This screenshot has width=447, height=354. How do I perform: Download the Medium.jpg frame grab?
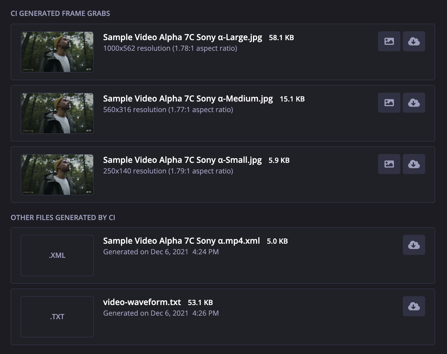point(414,103)
